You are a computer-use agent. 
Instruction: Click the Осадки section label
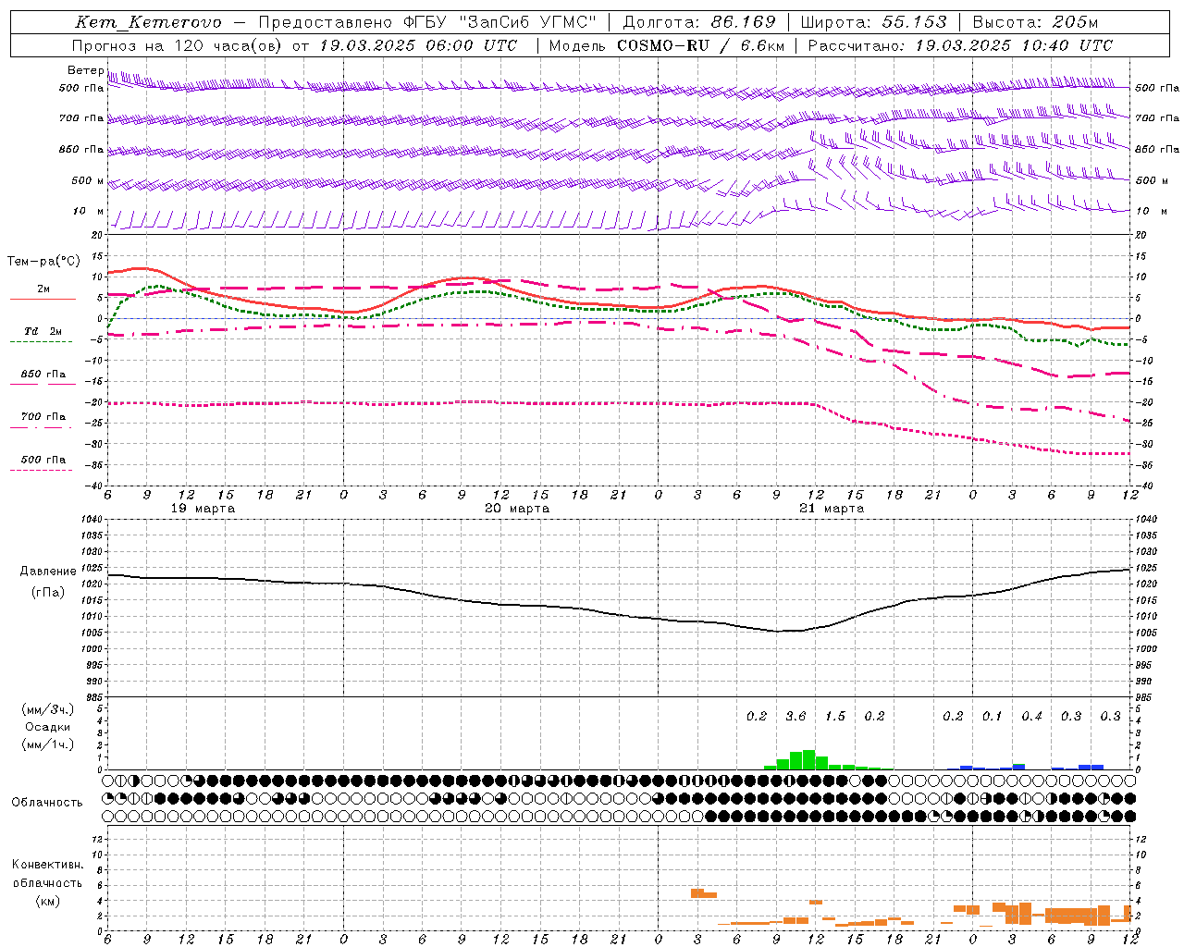[48, 728]
